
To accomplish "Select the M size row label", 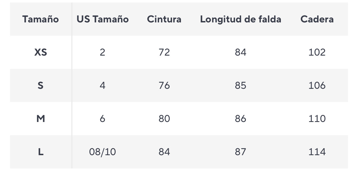I will pos(41,119).
